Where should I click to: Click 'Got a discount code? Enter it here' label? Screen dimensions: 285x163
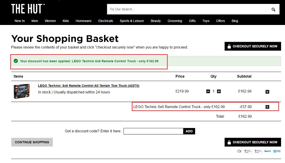click(x=93, y=131)
